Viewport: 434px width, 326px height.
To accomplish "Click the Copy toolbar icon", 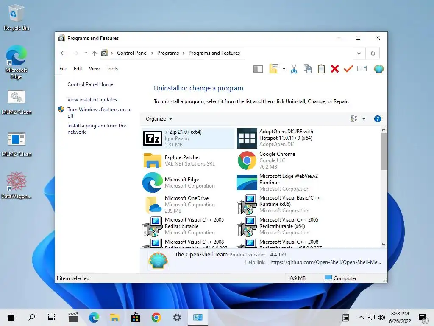I will pyautogui.click(x=308, y=69).
